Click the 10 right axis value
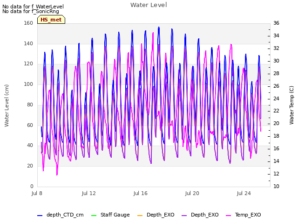 (x=276, y=186)
